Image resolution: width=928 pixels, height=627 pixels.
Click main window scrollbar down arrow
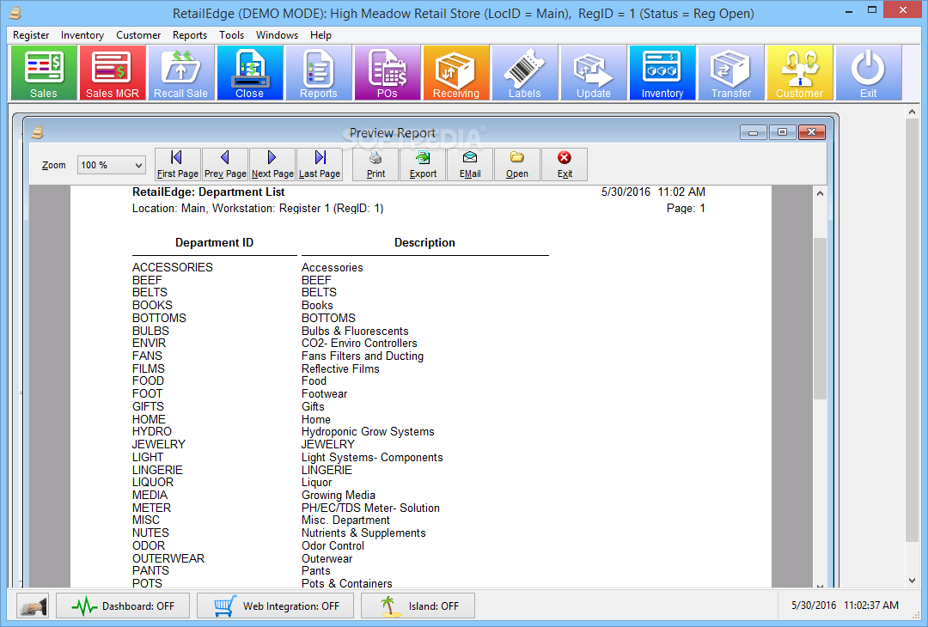[912, 581]
